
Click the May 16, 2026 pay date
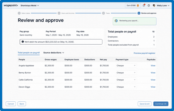(82, 35)
